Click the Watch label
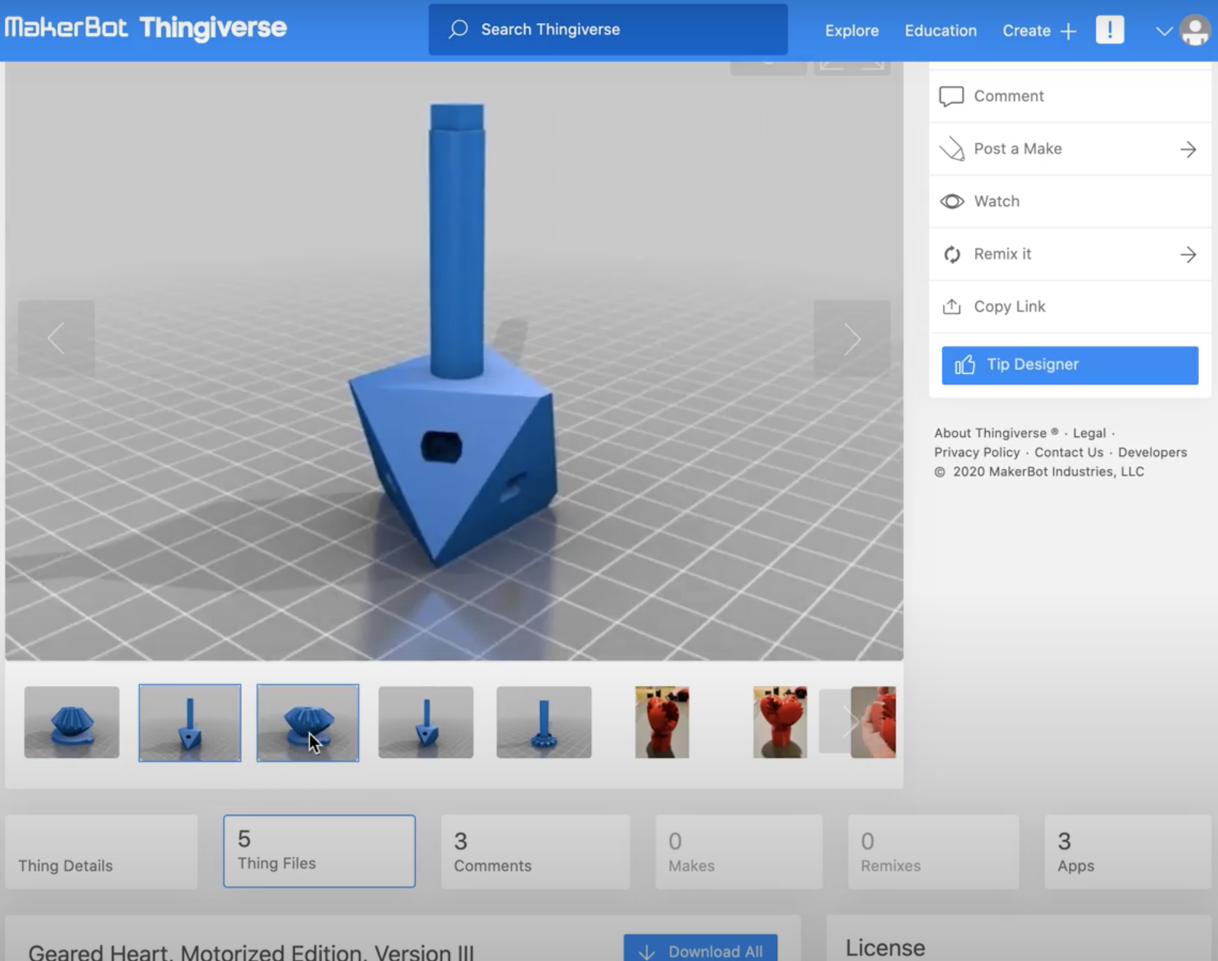This screenshot has width=1218, height=961. point(997,201)
